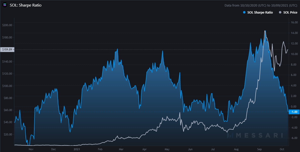The height and width of the screenshot is (152, 300).
Task: Click the $180.00 price axis label
Action: click(x=7, y=37)
